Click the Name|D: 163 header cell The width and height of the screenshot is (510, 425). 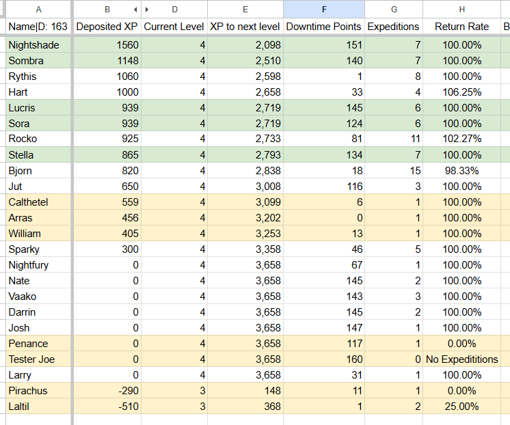38,27
